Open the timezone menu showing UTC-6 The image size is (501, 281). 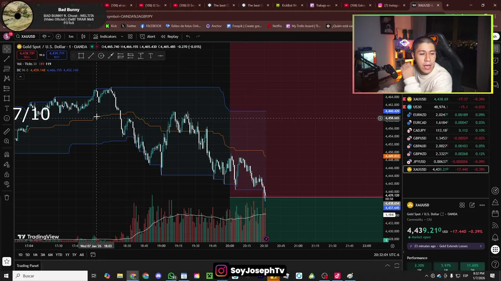(386, 255)
